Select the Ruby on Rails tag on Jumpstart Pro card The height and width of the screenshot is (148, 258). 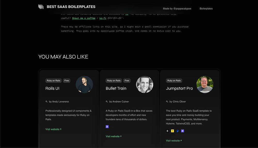174,81
